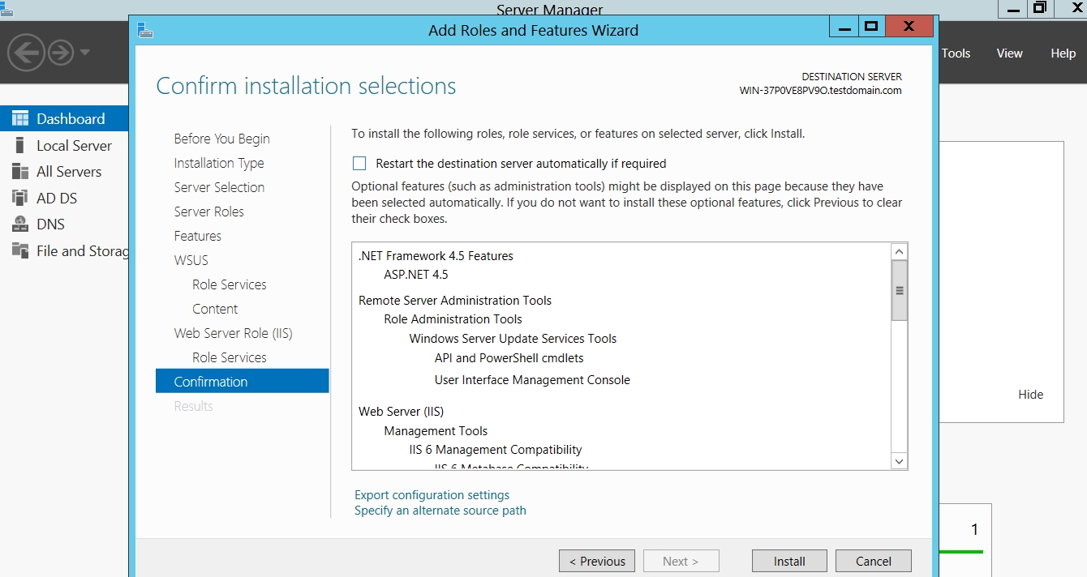1087x577 pixels.
Task: Click the Local Server icon
Action: point(20,146)
